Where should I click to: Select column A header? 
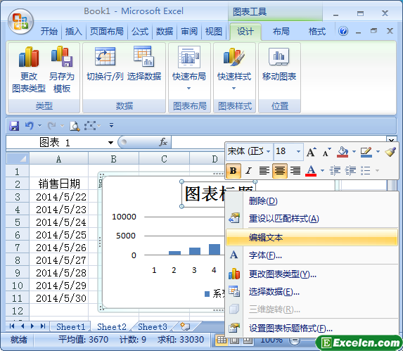point(58,159)
